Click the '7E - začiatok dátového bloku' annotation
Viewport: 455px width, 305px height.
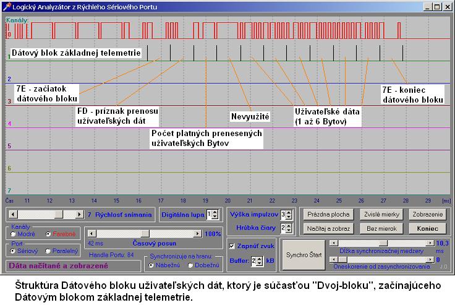(x=47, y=93)
